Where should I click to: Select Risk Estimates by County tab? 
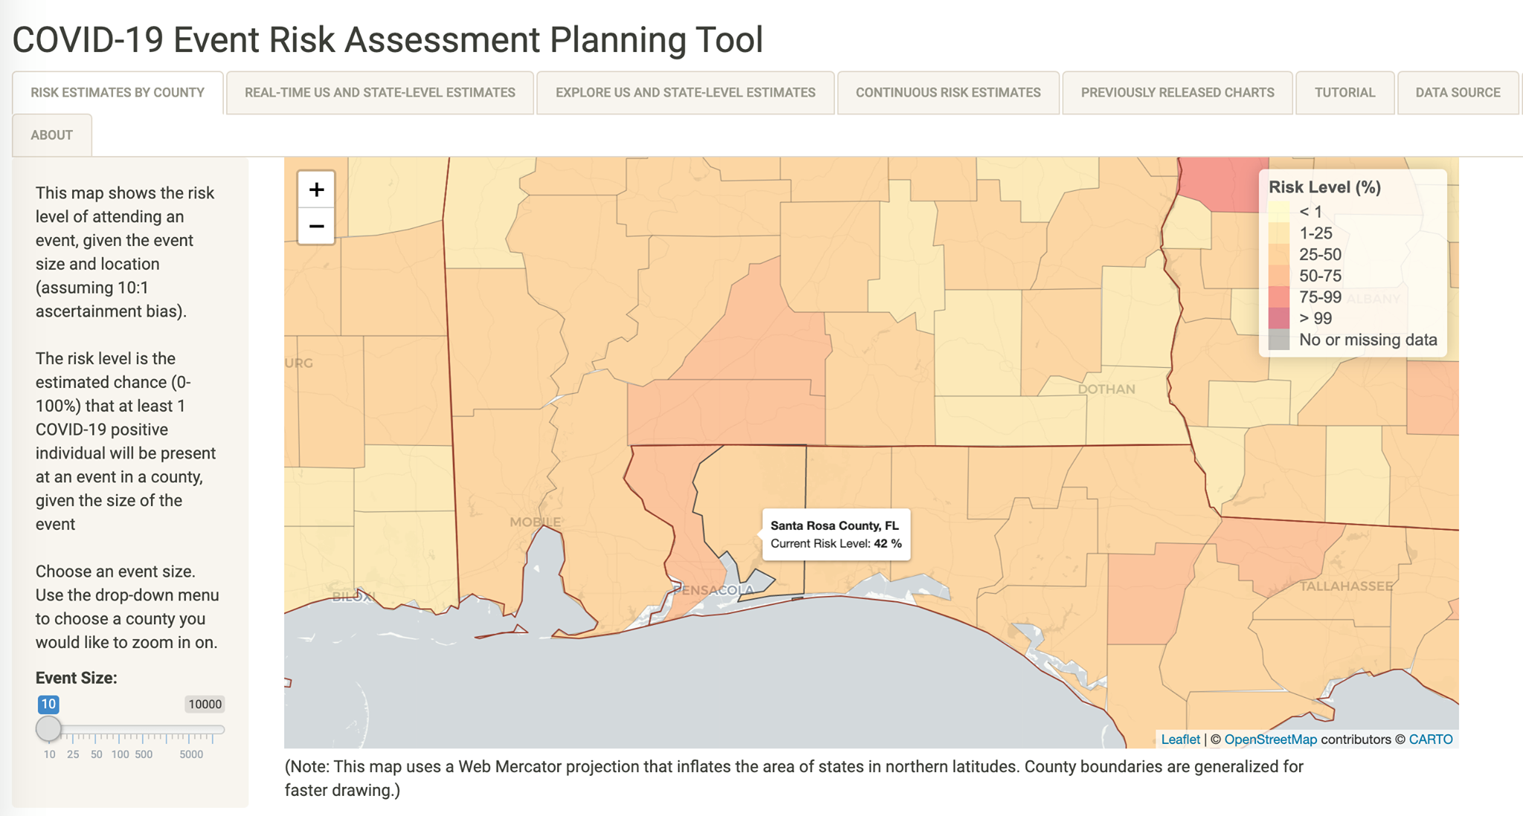click(117, 93)
